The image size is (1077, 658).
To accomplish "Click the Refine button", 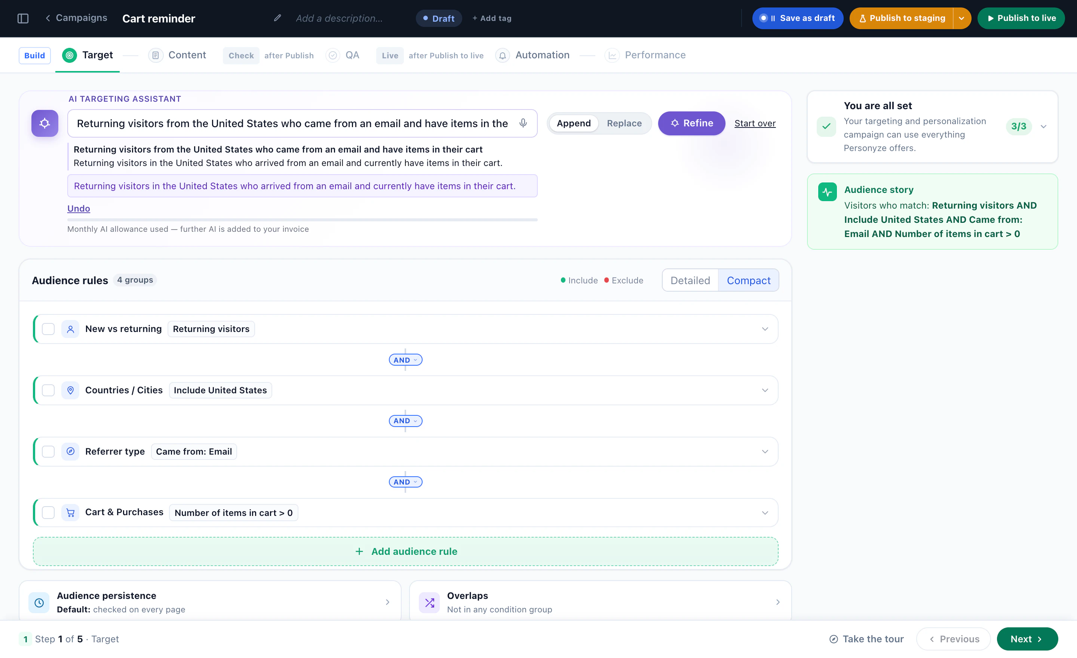I will point(691,123).
